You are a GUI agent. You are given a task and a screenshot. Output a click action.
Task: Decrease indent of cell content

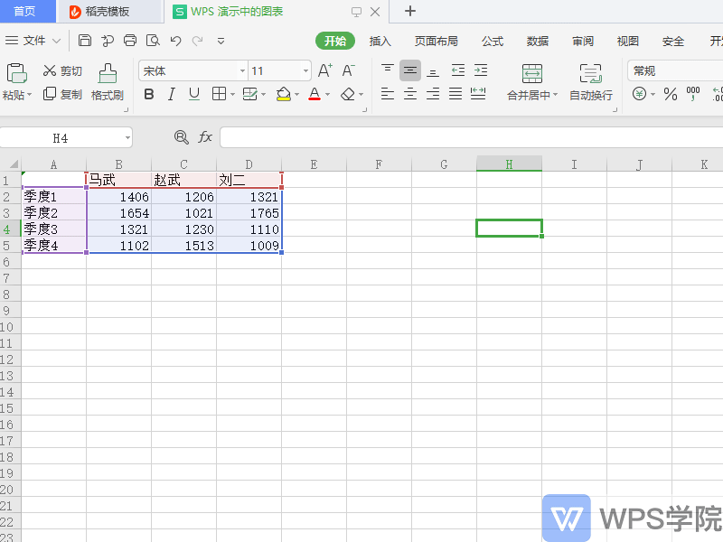pyautogui.click(x=458, y=70)
